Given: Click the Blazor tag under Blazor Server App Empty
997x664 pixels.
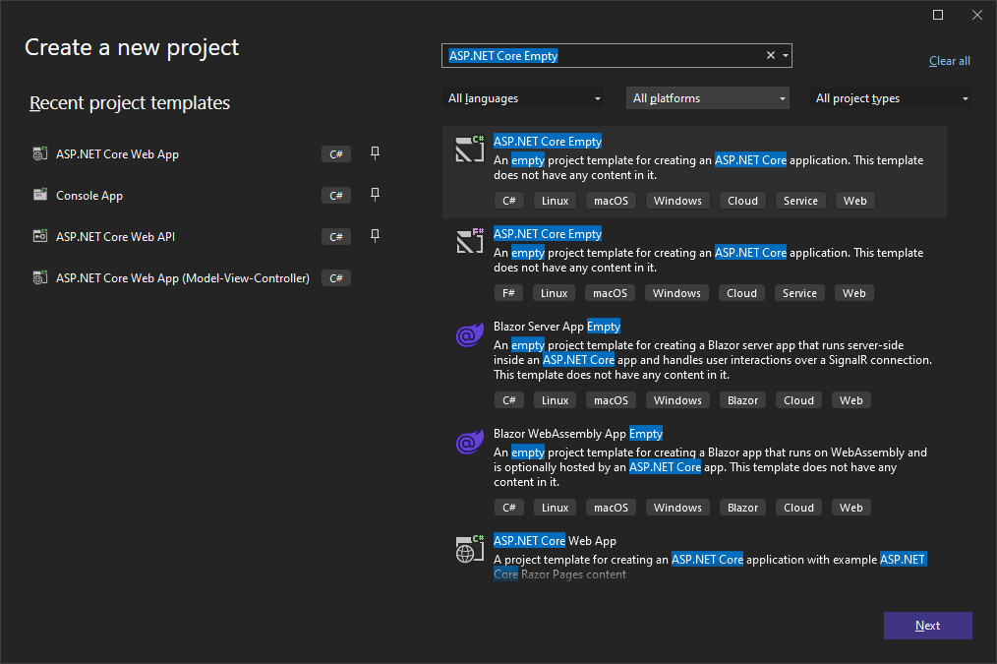Looking at the screenshot, I should (x=742, y=400).
